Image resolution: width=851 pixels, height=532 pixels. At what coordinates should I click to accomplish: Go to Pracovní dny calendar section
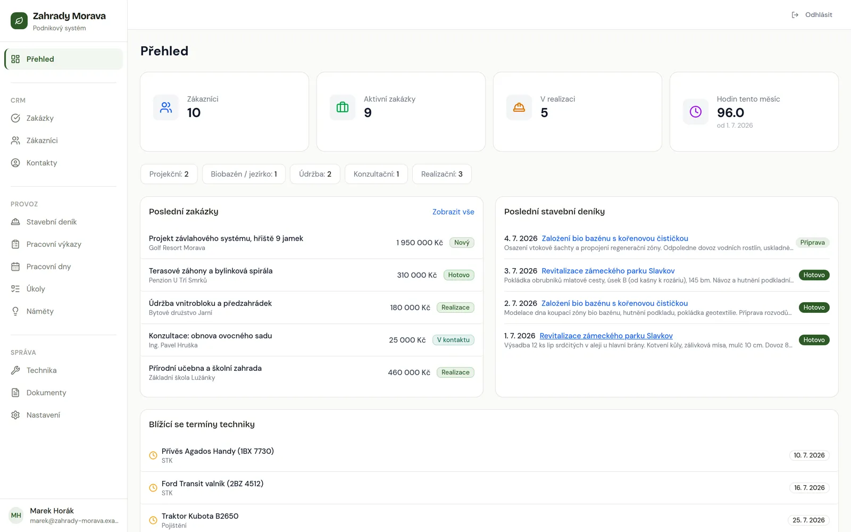pyautogui.click(x=63, y=267)
